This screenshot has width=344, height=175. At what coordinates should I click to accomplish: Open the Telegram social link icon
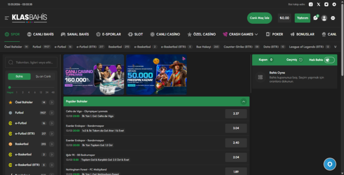pos(334,4)
